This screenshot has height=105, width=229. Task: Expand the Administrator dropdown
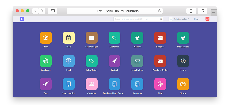tap(182, 19)
